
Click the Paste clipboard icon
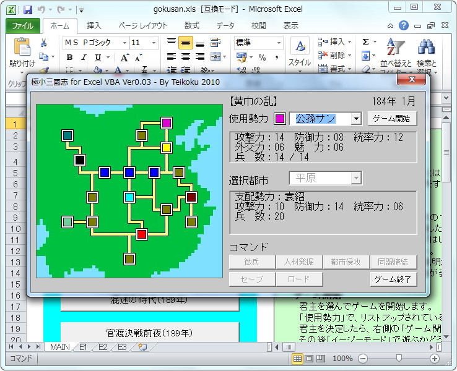[22, 46]
